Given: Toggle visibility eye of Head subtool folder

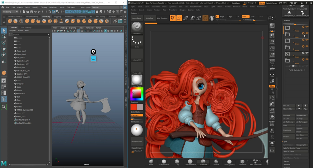Looking at the screenshot, I should [307, 27].
